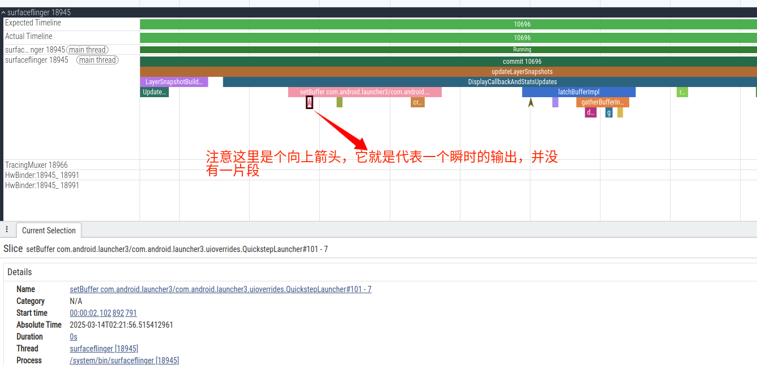Click the Absolute Time value text
The width and height of the screenshot is (757, 365).
(121, 325)
